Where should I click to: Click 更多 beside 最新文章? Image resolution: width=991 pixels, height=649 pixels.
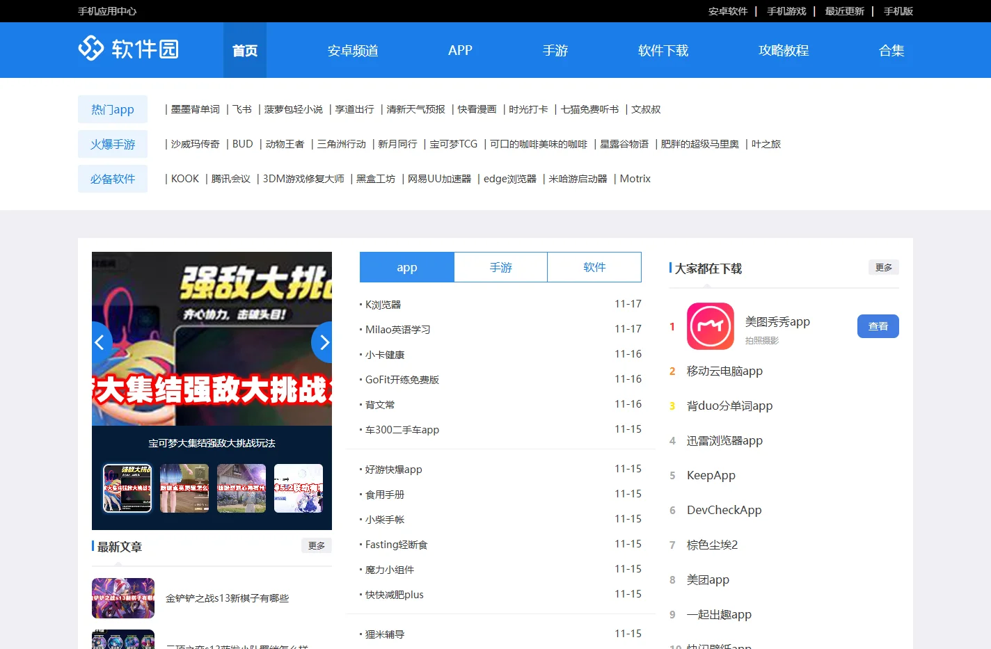[317, 545]
